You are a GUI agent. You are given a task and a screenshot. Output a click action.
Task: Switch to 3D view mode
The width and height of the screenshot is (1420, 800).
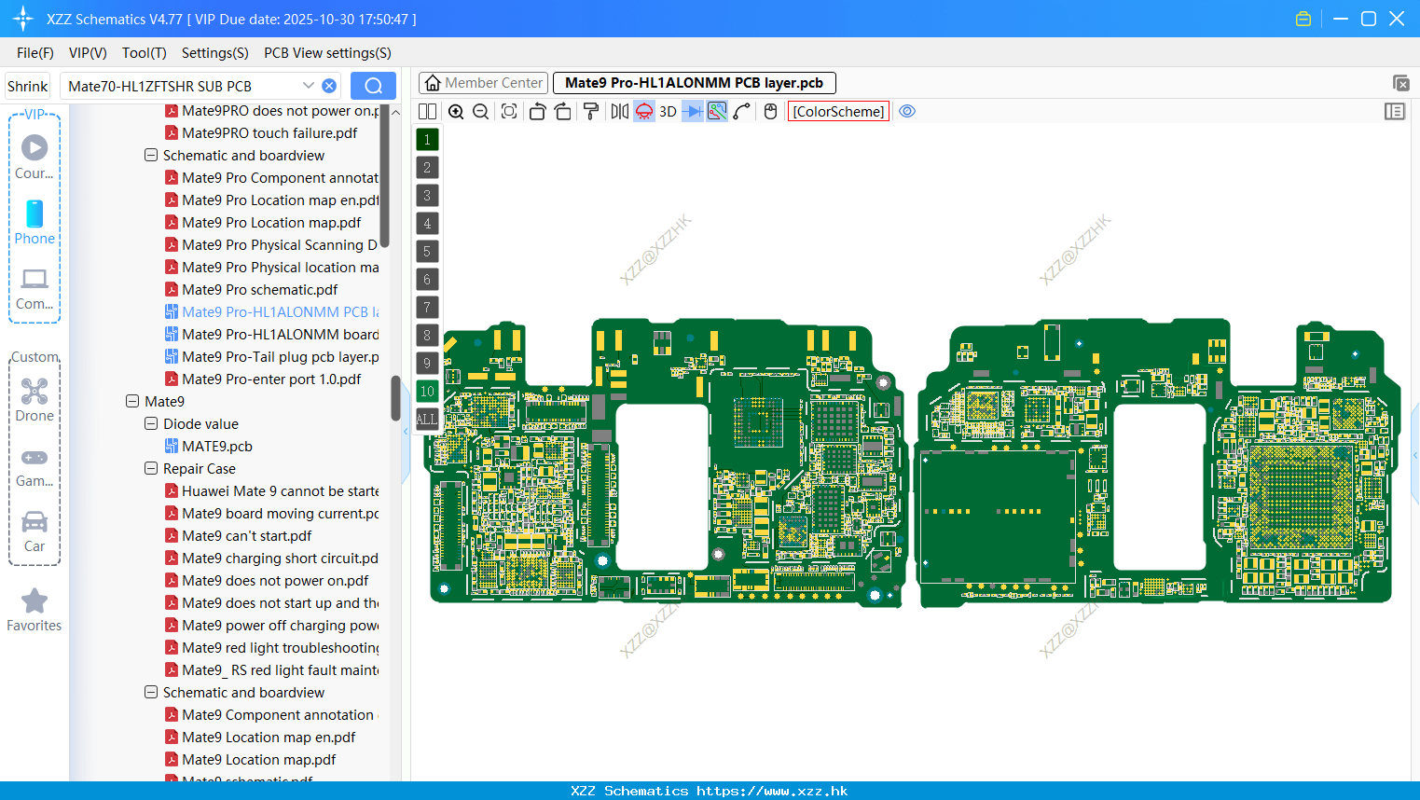pos(668,111)
